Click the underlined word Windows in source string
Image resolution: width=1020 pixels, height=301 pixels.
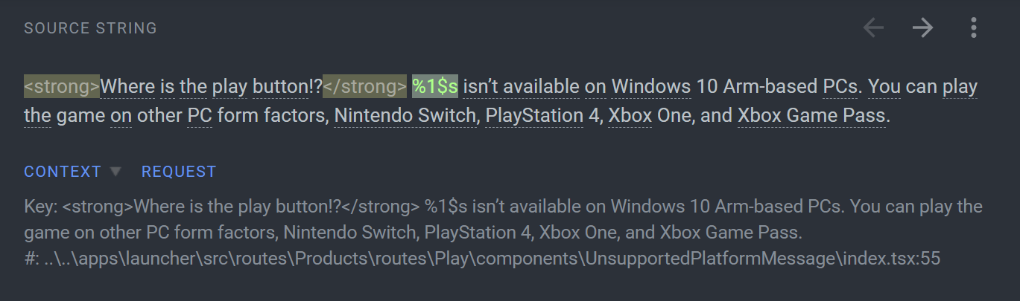click(x=651, y=87)
